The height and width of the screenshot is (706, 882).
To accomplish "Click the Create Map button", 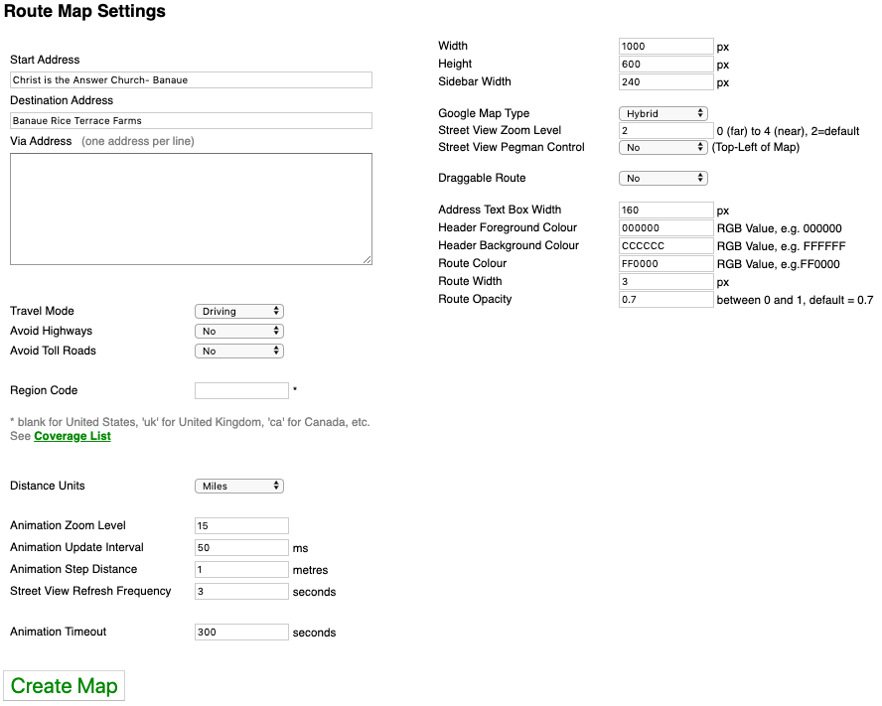I will (x=64, y=685).
